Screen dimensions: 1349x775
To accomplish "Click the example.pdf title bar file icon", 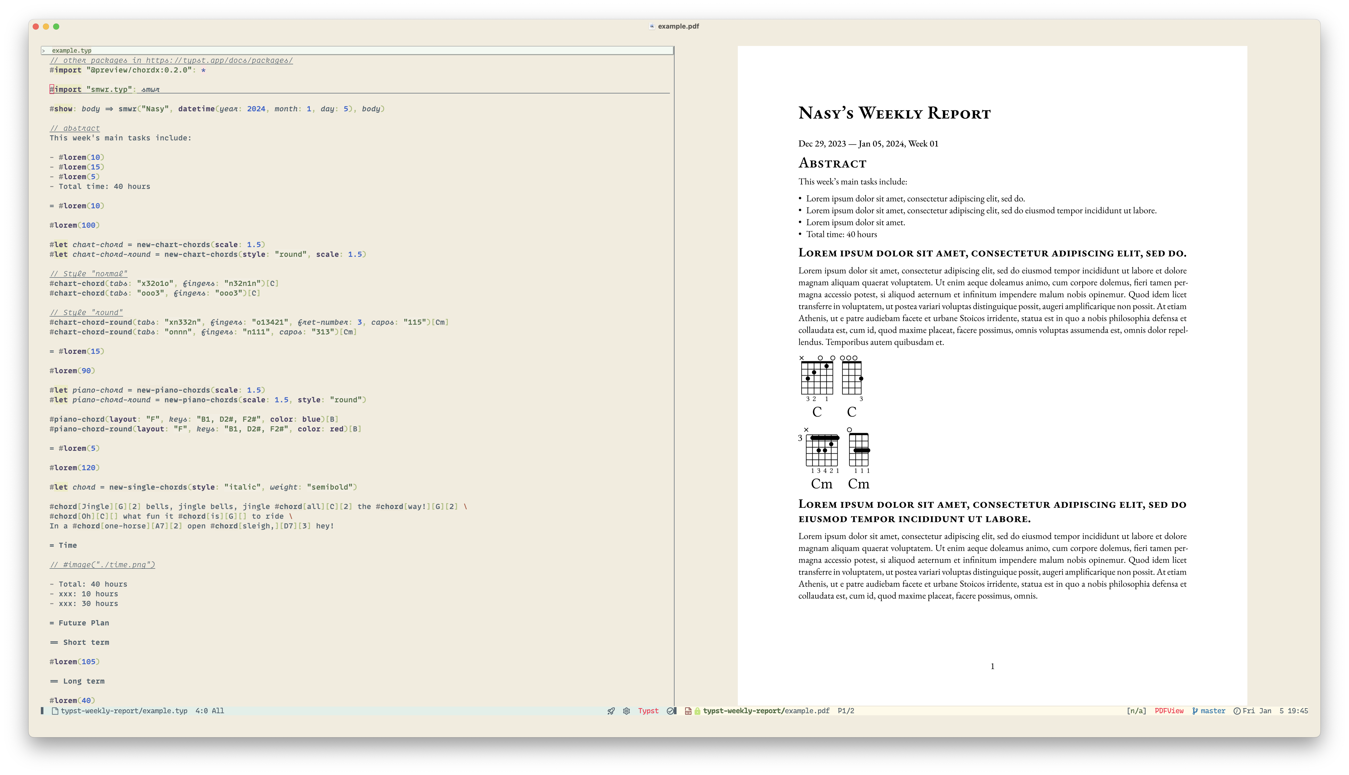I will click(x=652, y=26).
